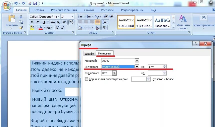Open line spacing dropdown
Screen dimensions: 215x127
click(x=105, y=22)
